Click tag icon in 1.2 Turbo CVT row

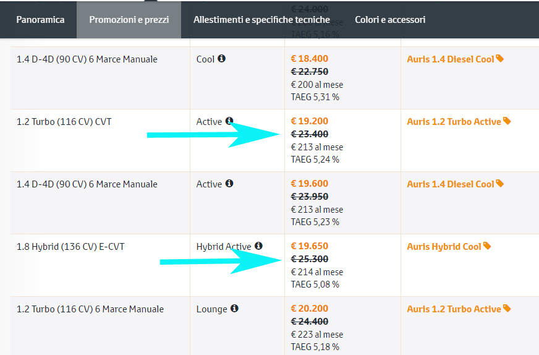507,121
